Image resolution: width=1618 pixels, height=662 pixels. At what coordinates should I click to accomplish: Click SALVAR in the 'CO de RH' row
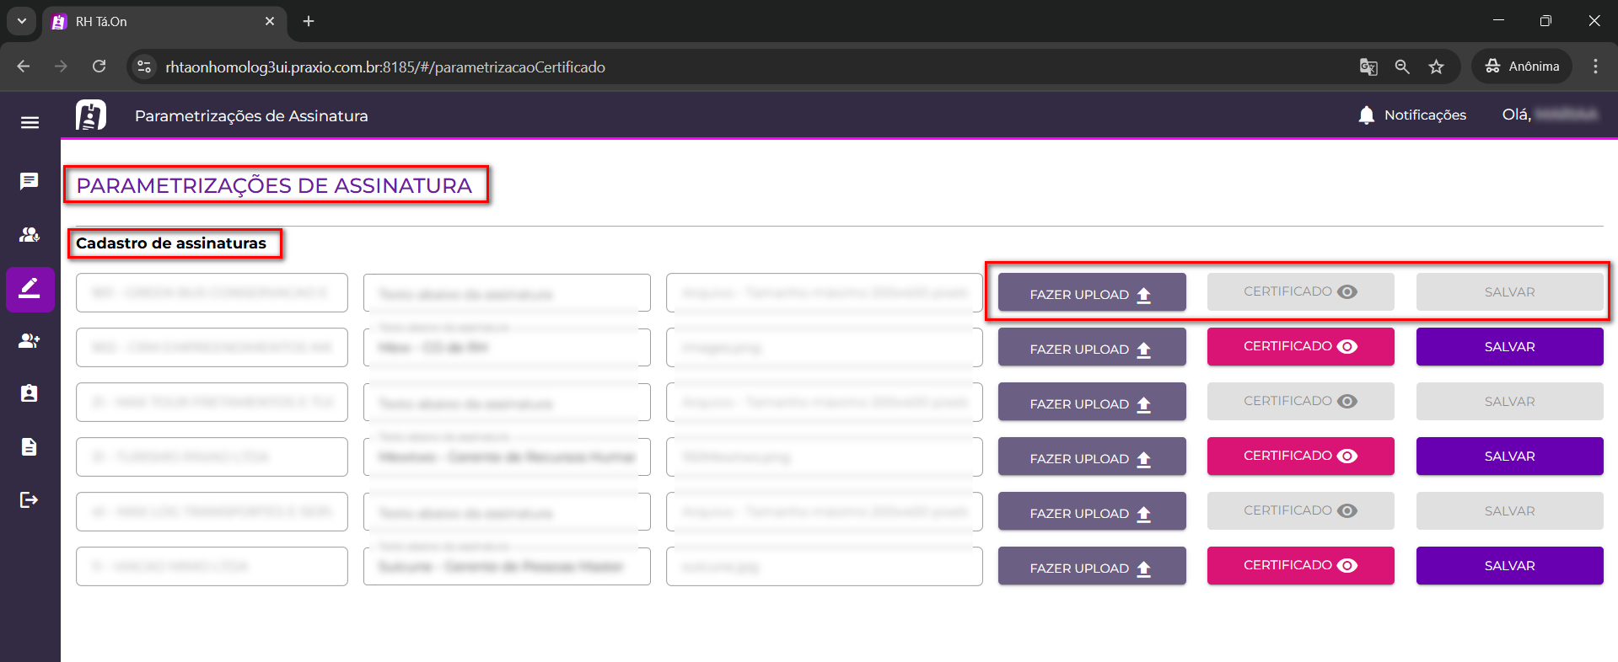click(x=1509, y=347)
